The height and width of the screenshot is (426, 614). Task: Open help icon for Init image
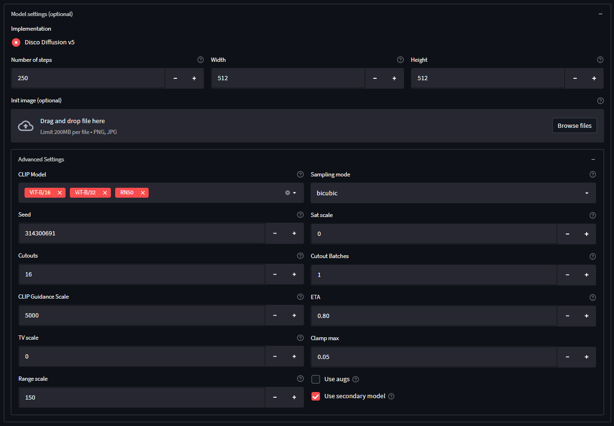(600, 100)
